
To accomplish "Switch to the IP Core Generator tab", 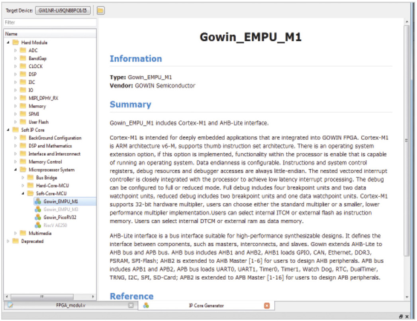I will [206, 306].
